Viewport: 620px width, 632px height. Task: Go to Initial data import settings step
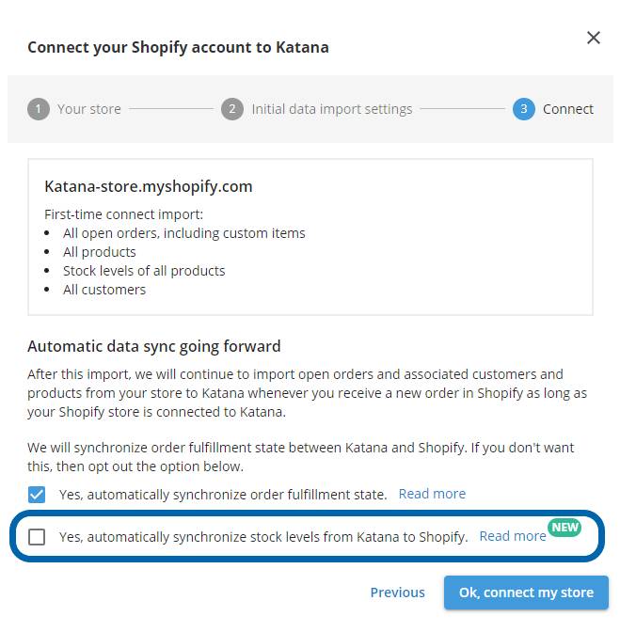(331, 109)
